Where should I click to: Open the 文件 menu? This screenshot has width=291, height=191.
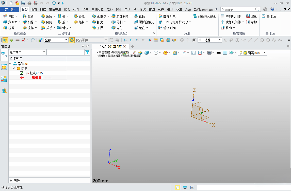coord(10,9)
